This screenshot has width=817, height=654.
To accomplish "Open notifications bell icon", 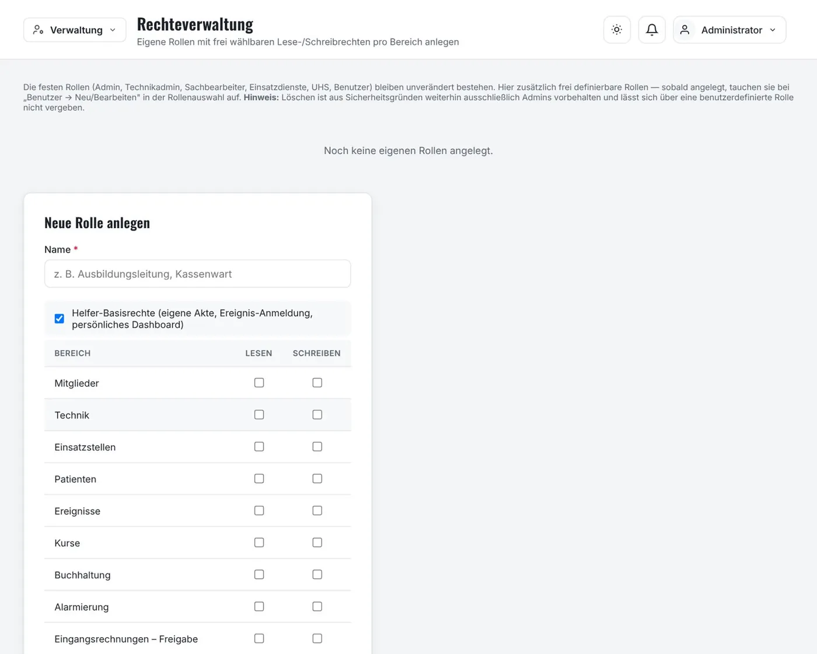I will [x=652, y=30].
